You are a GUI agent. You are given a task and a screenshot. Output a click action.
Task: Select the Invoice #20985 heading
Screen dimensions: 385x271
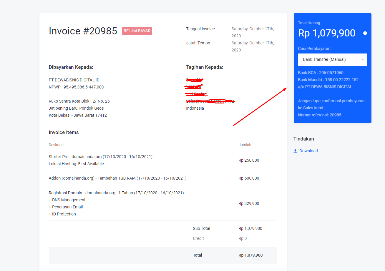[83, 31]
